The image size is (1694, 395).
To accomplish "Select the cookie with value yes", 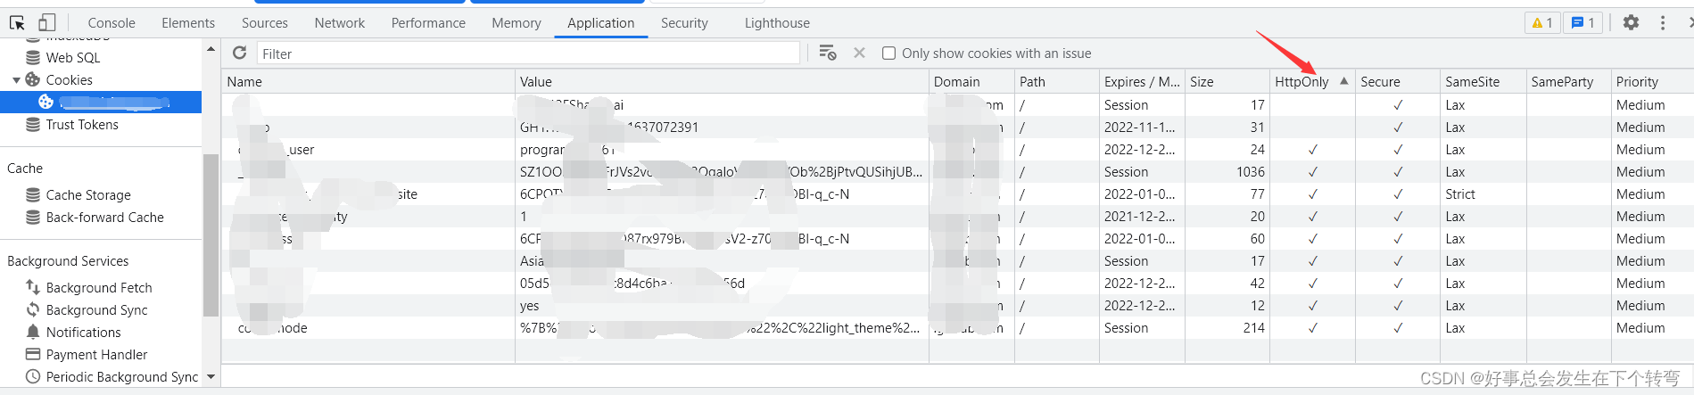I will point(958,305).
